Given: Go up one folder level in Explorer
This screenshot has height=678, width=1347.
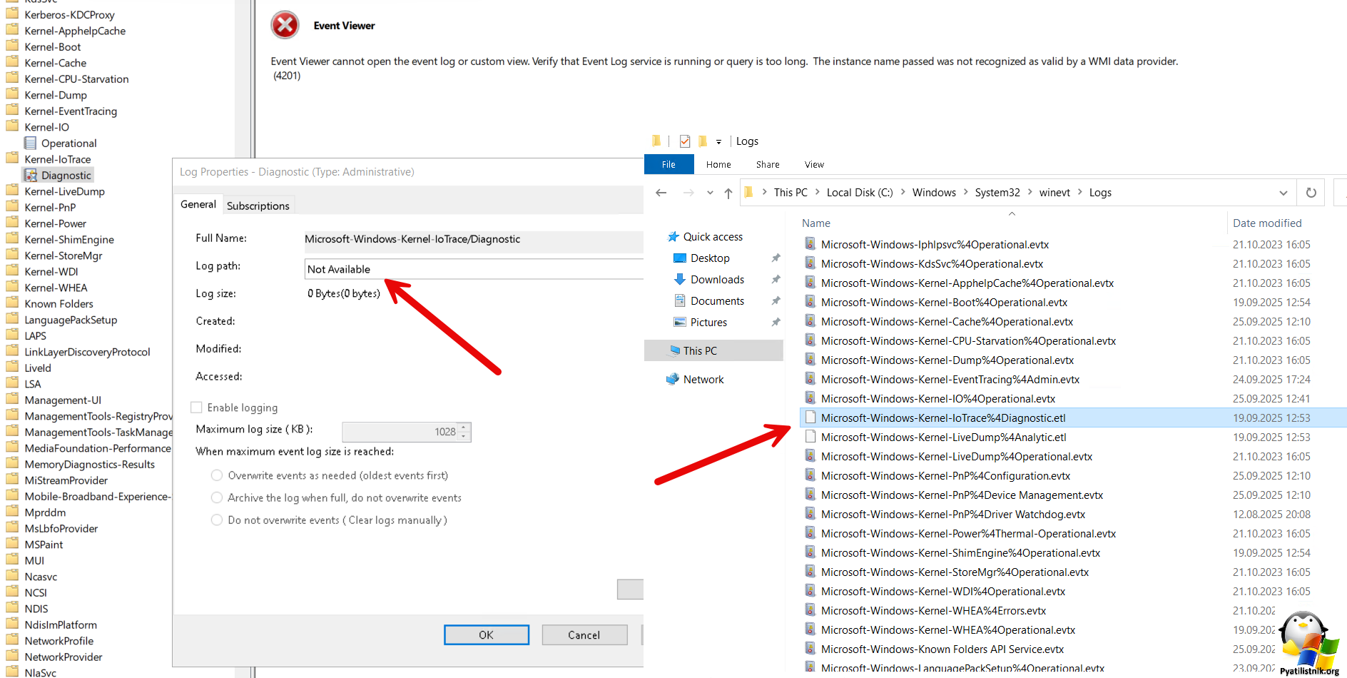Looking at the screenshot, I should click(x=728, y=193).
